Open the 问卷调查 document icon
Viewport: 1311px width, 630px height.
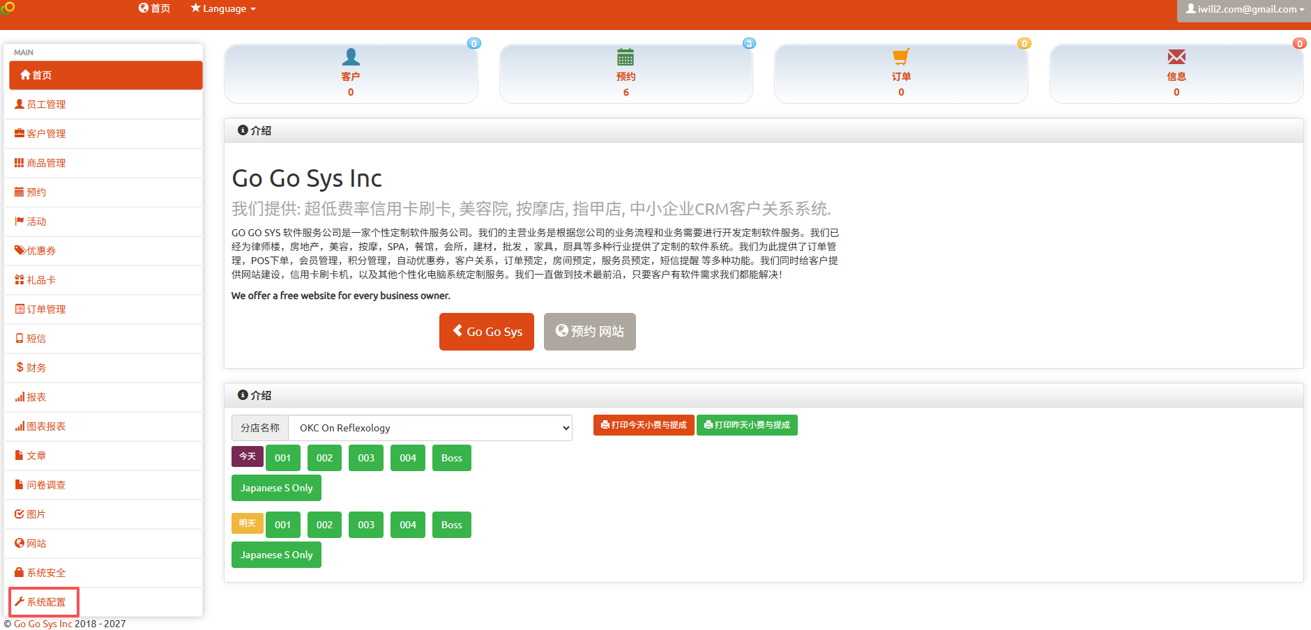(20, 484)
